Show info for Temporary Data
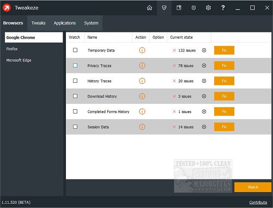The image size is (273, 208). [142, 50]
